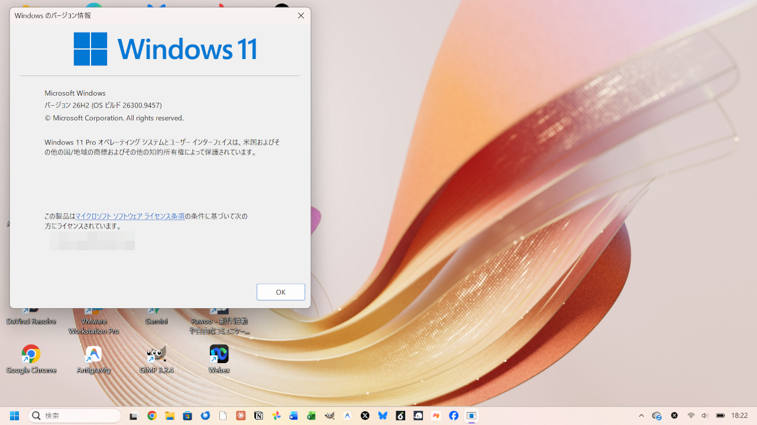The image size is (757, 425).
Task: Open the Windows Start menu
Action: point(14,416)
